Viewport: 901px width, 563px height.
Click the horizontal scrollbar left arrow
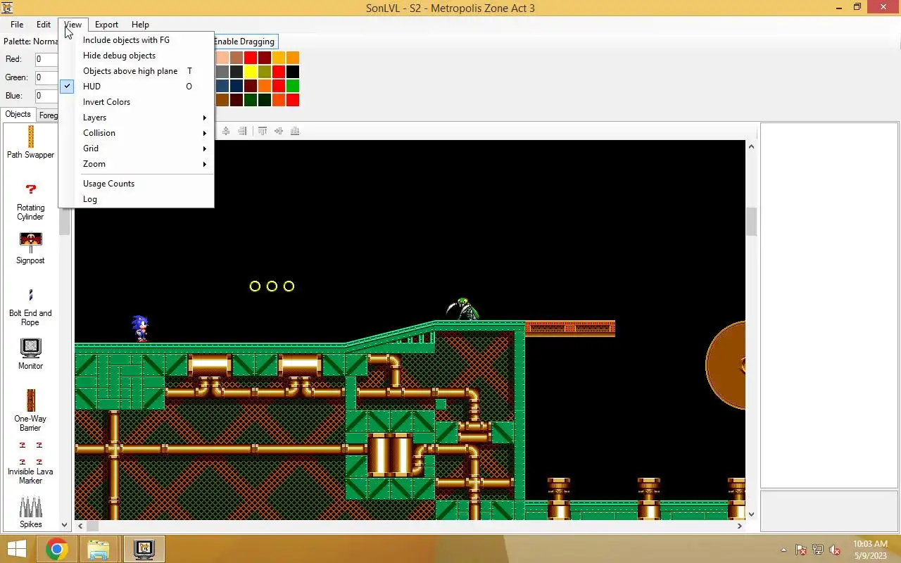point(81,526)
